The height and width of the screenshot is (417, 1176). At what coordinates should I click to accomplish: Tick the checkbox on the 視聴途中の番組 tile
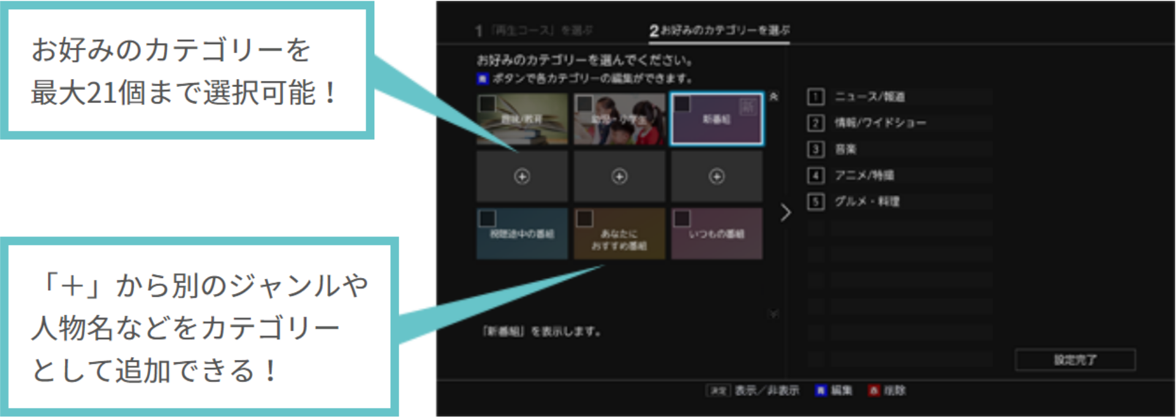(x=488, y=219)
